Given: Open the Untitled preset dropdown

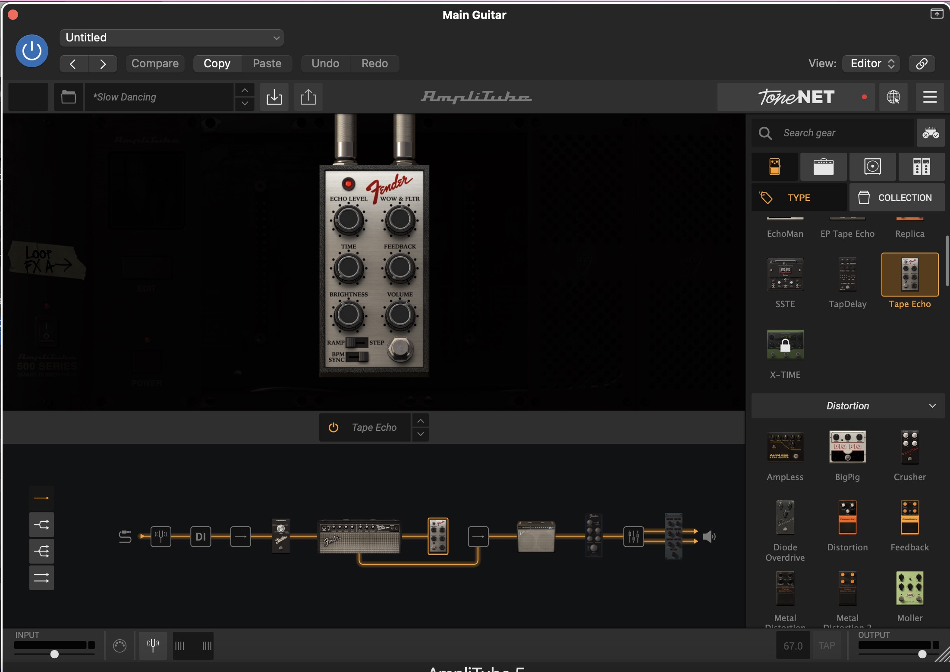Looking at the screenshot, I should pos(171,38).
